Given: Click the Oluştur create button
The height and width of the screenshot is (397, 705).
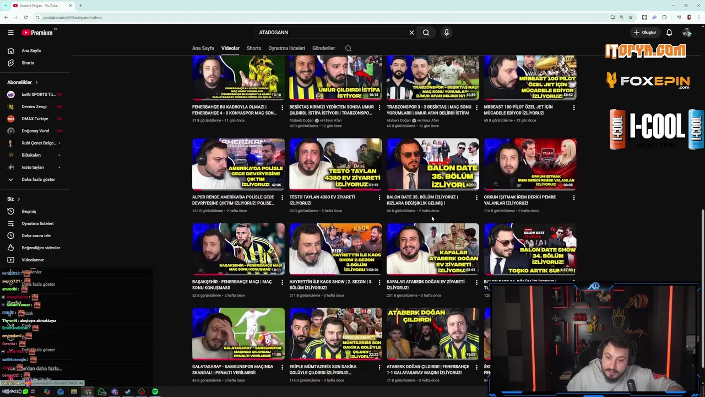Looking at the screenshot, I should [x=645, y=33].
